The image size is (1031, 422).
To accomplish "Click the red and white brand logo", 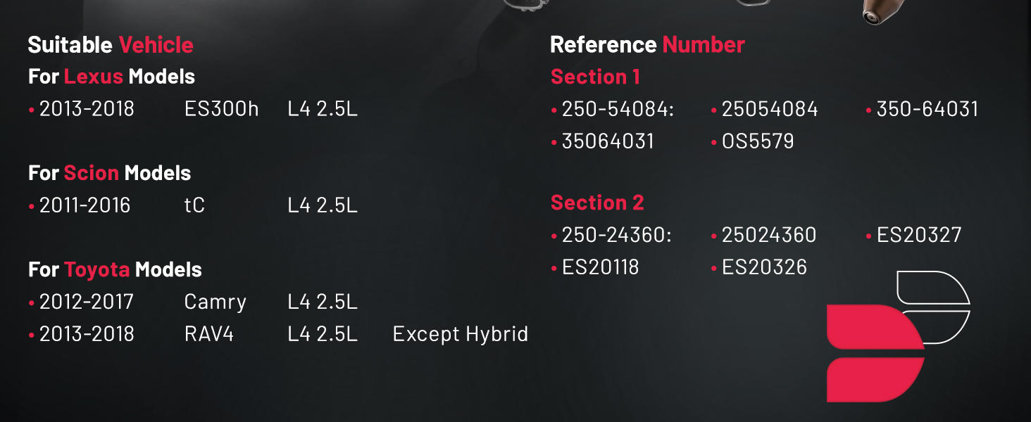I will 899,336.
